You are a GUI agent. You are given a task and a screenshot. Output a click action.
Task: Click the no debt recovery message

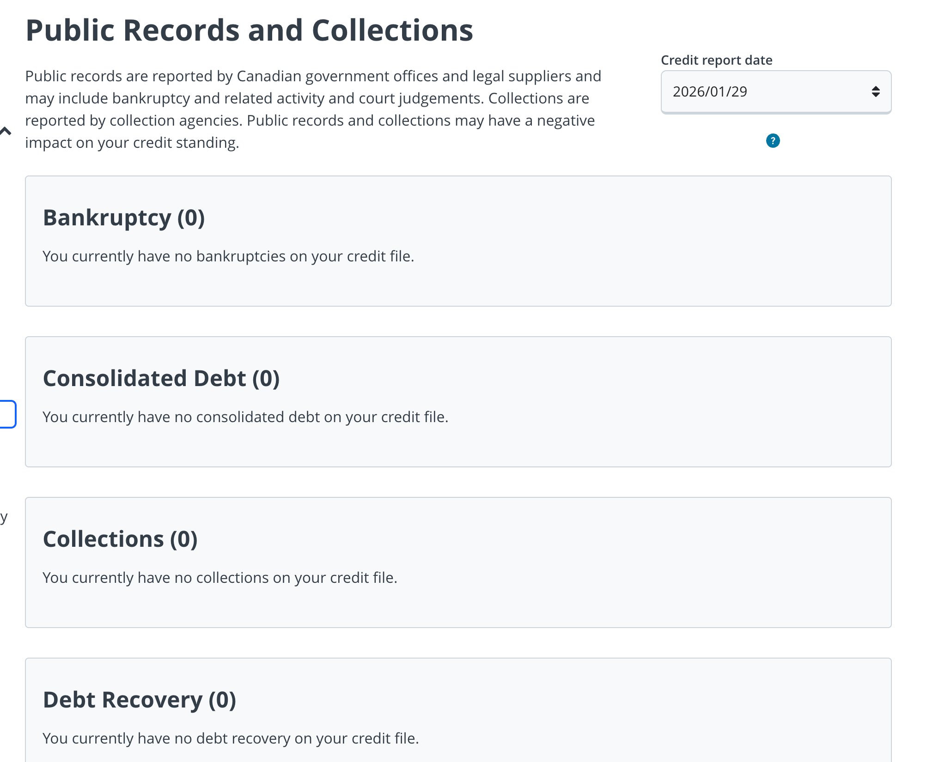(x=231, y=738)
